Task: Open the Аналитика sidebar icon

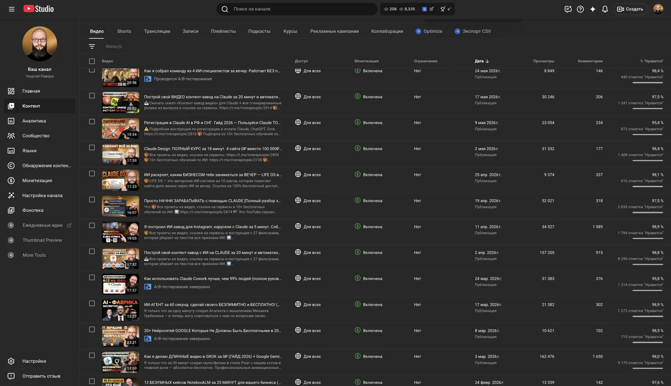Action: coord(11,121)
